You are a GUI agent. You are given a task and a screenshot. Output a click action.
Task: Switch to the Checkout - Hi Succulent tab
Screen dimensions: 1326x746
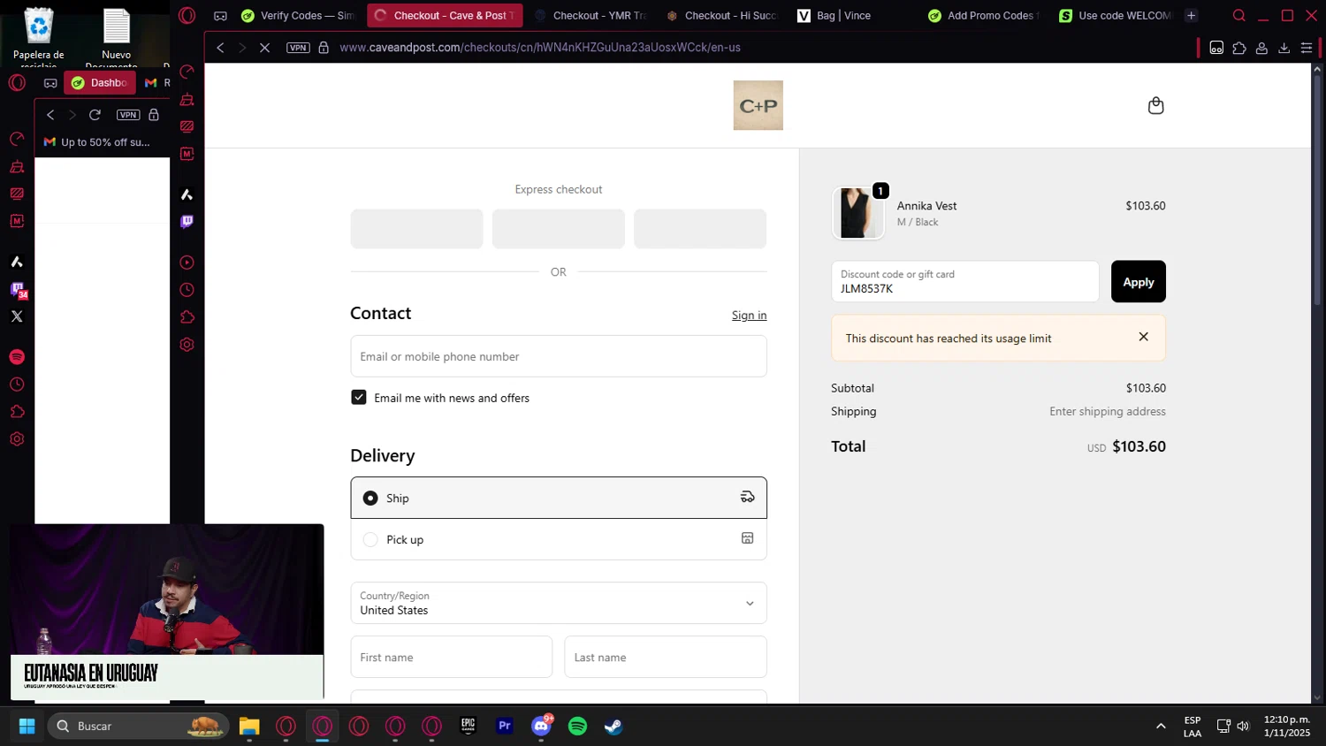(722, 16)
